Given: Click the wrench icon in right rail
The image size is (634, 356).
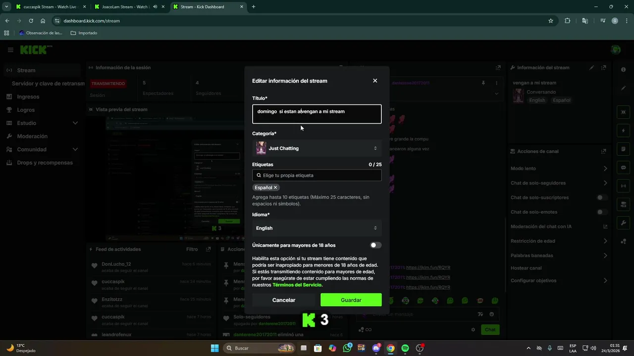Looking at the screenshot, I should point(624,223).
